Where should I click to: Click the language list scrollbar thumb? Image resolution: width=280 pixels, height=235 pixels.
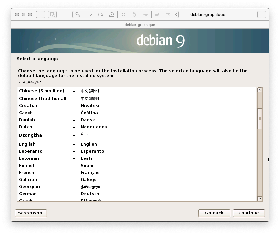[260, 119]
